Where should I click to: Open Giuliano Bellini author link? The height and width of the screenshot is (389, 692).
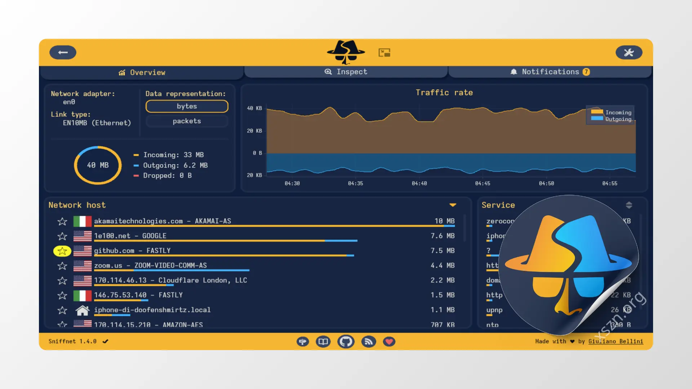tap(616, 341)
